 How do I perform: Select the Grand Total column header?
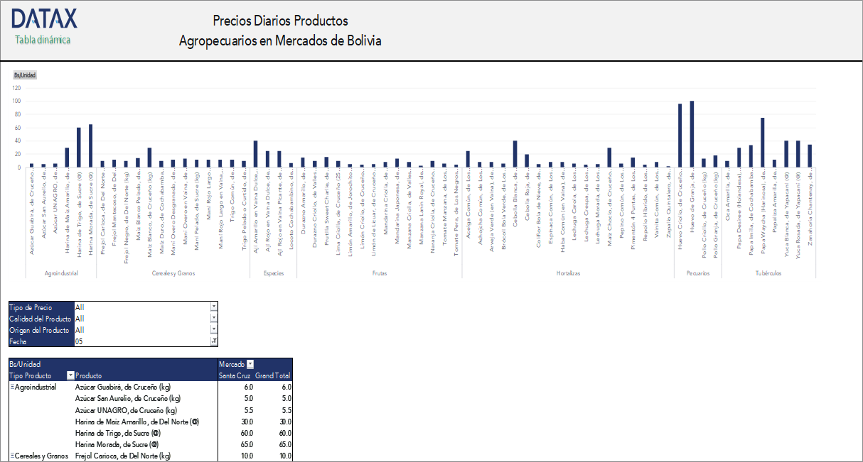pyautogui.click(x=273, y=375)
